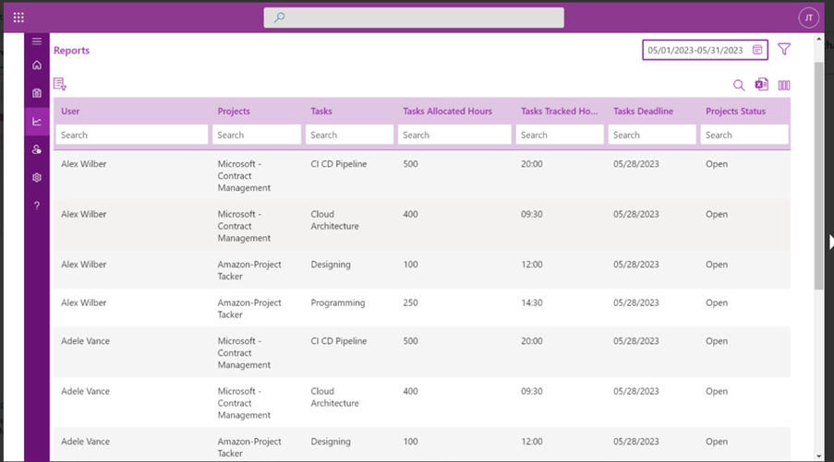The width and height of the screenshot is (834, 462).
Task: Open the date range calendar picker
Action: pos(757,50)
